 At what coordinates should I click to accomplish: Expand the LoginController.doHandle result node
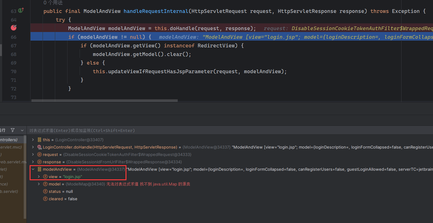33,147
